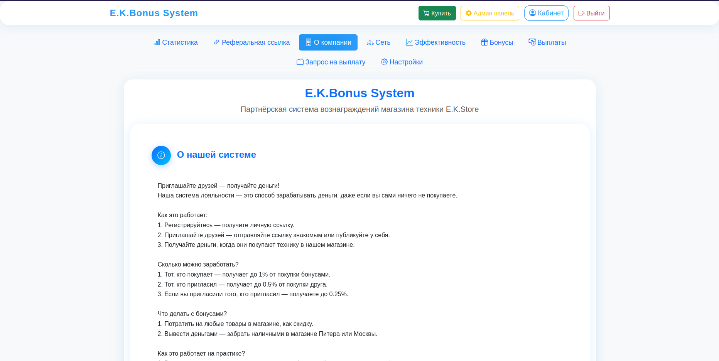Click the chain link icon for Реферальная ссылка
Viewport: 719px width, 361px height.
point(216,42)
